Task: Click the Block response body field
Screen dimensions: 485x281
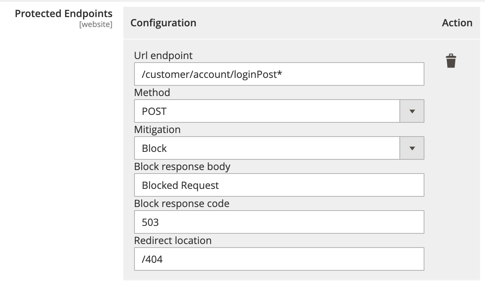Action: click(x=278, y=185)
